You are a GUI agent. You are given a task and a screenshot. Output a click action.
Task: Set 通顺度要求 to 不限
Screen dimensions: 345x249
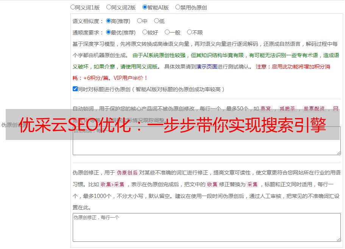[189, 33]
